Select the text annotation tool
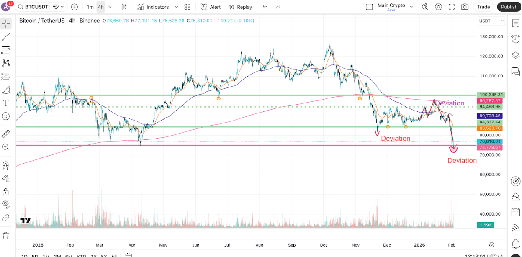Screen dimensions: 522x257 pyautogui.click(x=6, y=103)
